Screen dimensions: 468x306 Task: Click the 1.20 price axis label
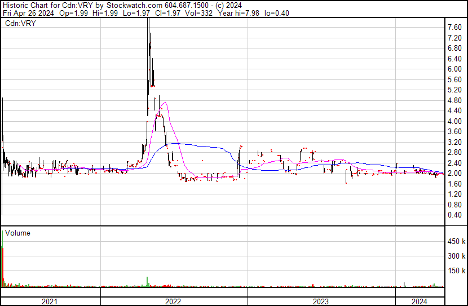(x=454, y=194)
